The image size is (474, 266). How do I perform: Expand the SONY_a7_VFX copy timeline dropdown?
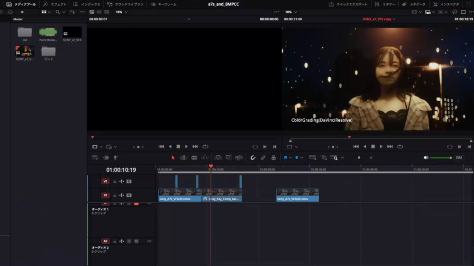pos(394,19)
